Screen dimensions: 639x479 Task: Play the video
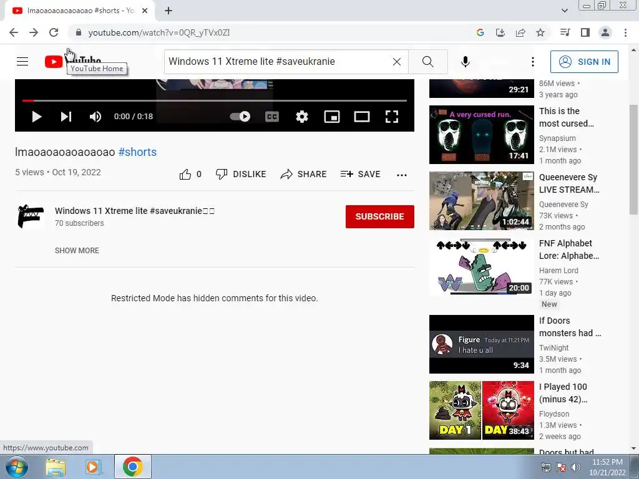(x=37, y=117)
